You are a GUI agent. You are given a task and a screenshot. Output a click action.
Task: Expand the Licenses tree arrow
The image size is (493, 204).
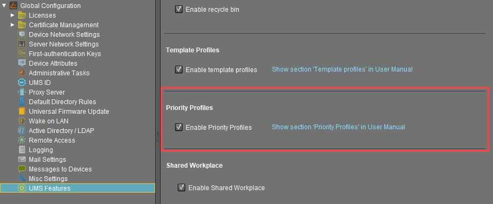[12, 15]
